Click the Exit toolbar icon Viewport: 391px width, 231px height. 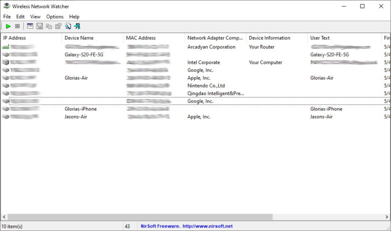77,26
